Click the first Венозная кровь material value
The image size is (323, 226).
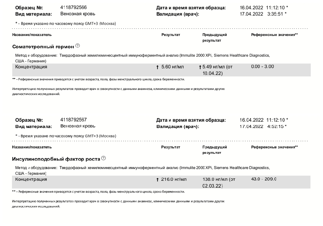78,14
